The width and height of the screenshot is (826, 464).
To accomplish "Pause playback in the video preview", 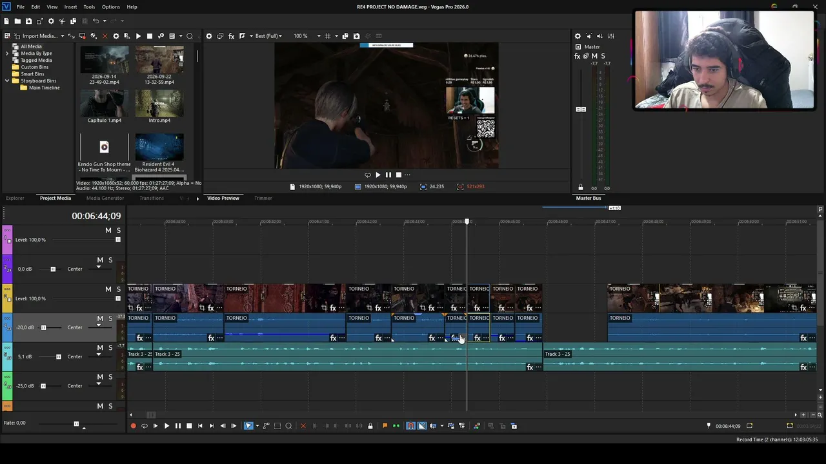I will click(x=388, y=175).
